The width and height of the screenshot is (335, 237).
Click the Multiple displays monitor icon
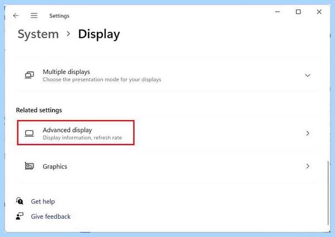click(29, 75)
